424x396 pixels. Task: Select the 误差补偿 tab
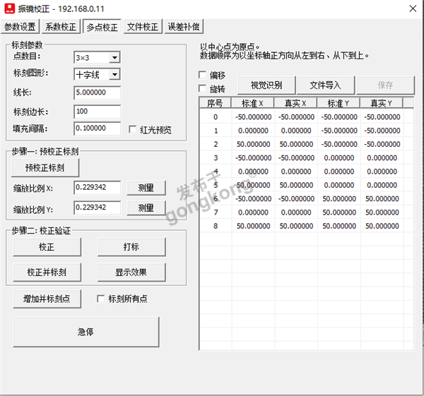click(x=183, y=28)
